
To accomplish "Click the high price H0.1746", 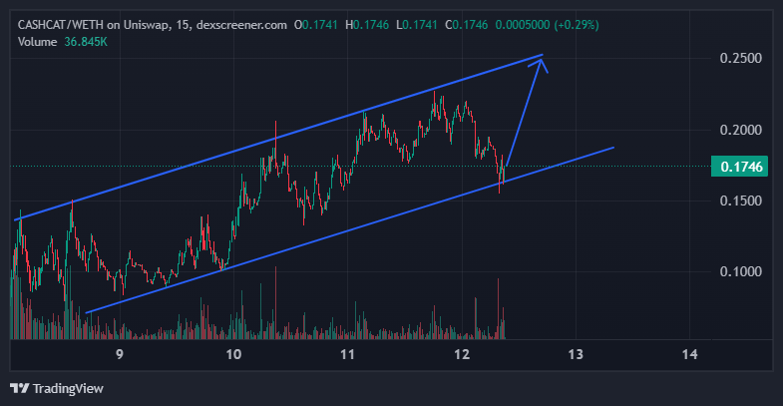I will [367, 25].
